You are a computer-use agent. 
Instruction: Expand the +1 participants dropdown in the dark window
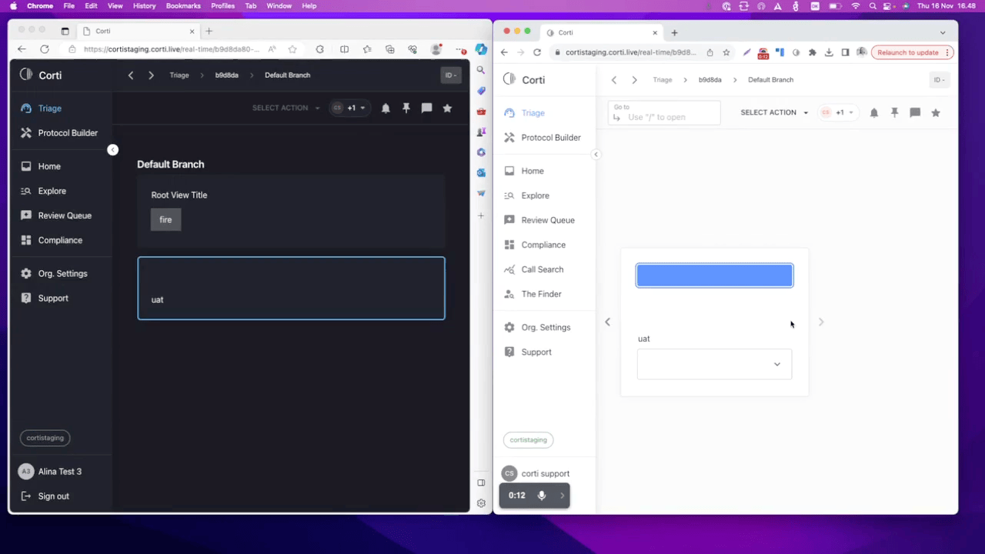356,108
